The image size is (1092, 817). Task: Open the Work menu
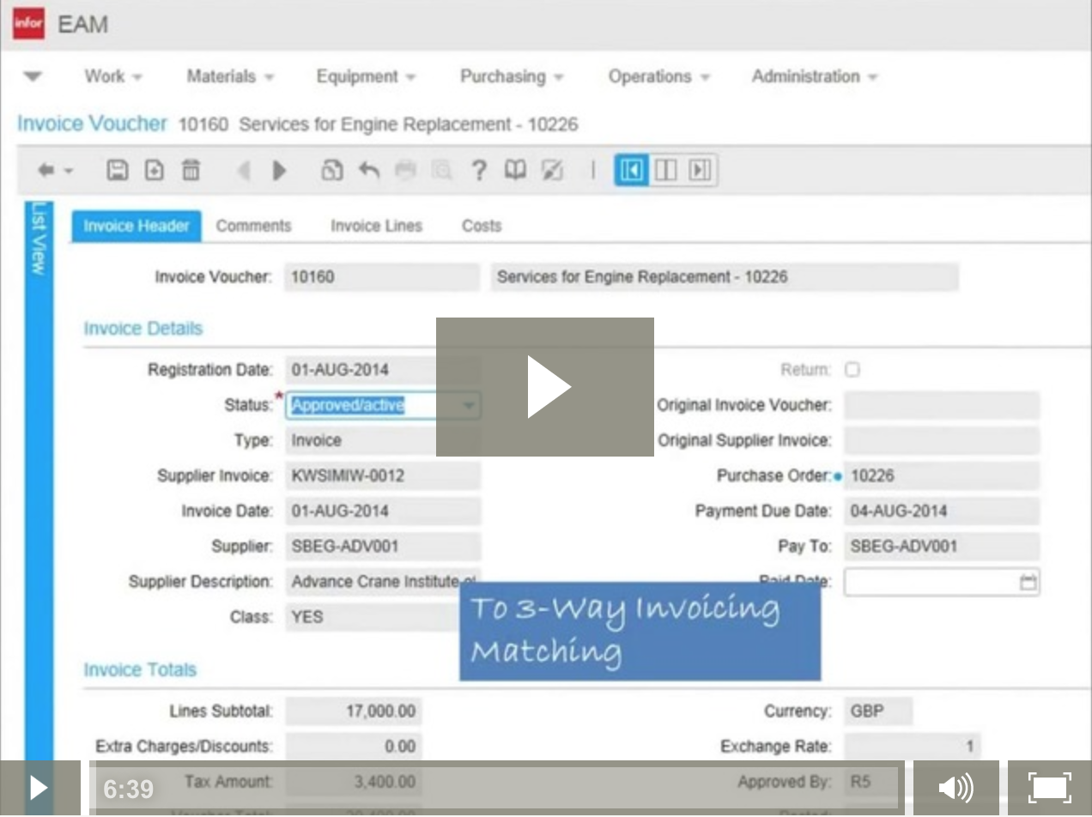click(x=112, y=76)
